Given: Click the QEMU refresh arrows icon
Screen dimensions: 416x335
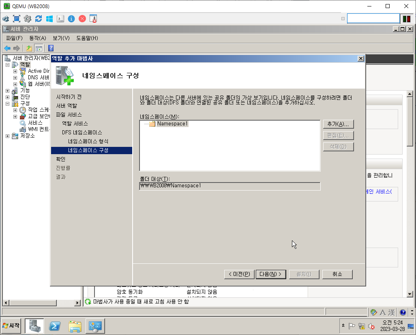Looking at the screenshot, I should click(39, 19).
